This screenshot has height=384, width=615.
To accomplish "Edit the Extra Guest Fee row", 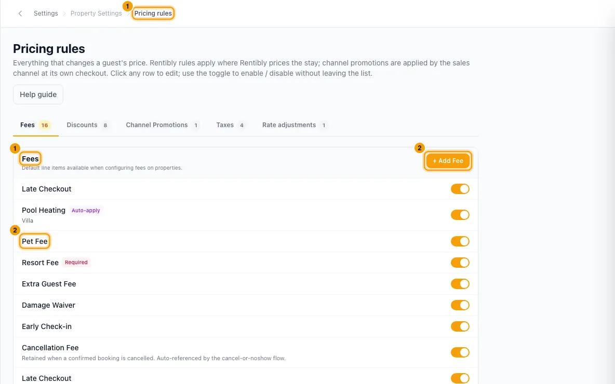I will [246, 284].
